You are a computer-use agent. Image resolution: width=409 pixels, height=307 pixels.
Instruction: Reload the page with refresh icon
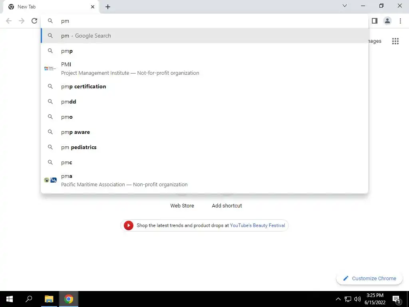(x=34, y=21)
